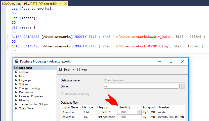The height and width of the screenshot is (121, 209).
Task: Browse for owner with ellipsis button
Action: pos(182,86)
